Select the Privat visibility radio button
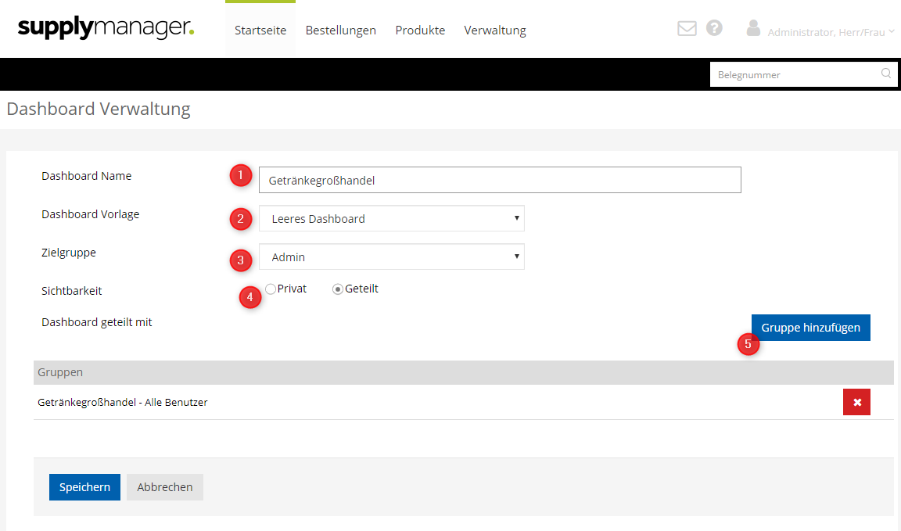901x531 pixels. 271,289
